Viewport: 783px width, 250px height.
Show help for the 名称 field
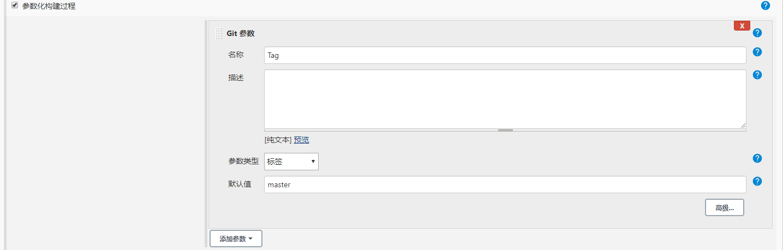pos(757,52)
